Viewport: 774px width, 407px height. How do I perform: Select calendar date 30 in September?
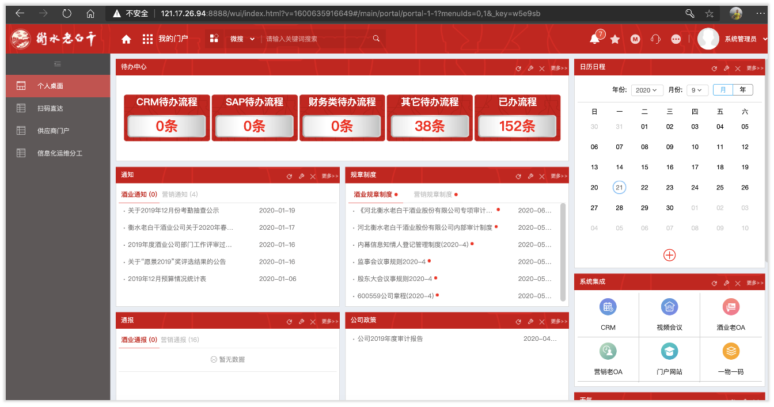click(669, 208)
